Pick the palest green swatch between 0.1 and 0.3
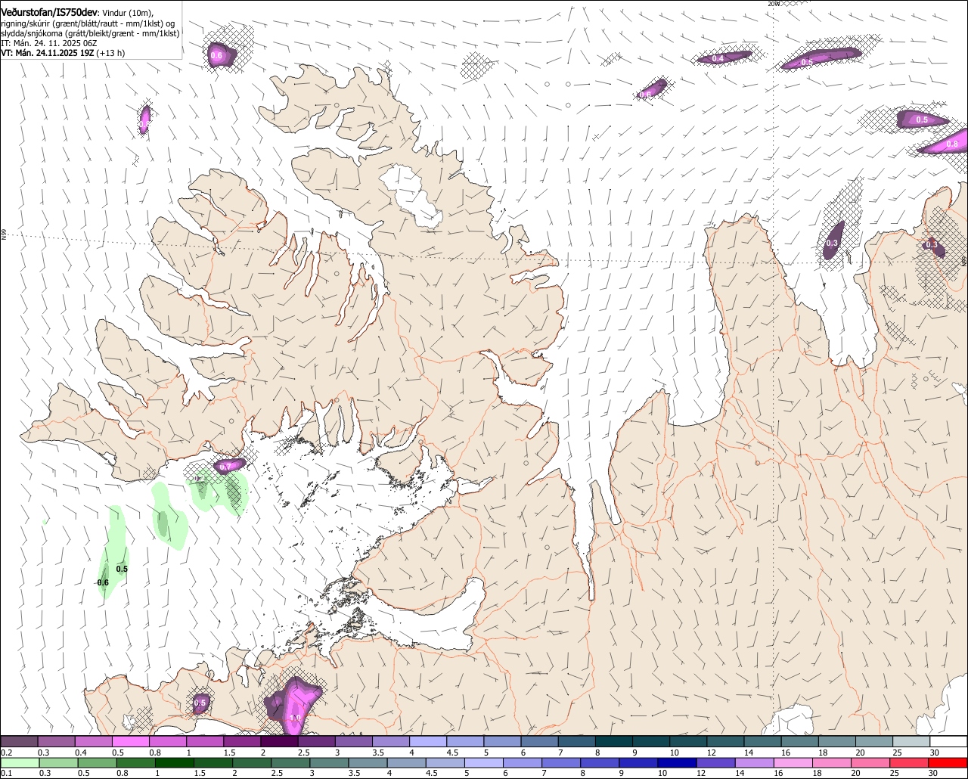This screenshot has height=779, width=968. 19,763
